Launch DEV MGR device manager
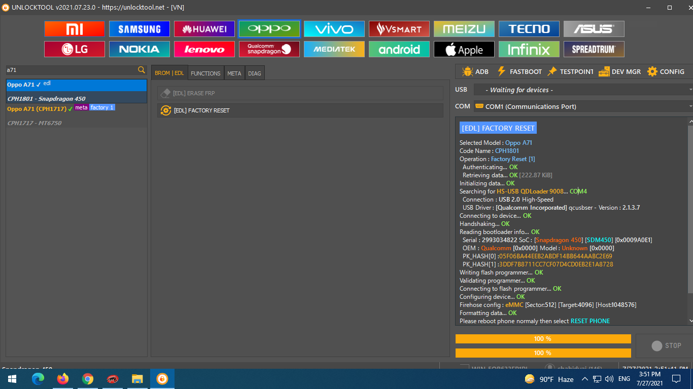This screenshot has height=389, width=693. click(x=619, y=71)
